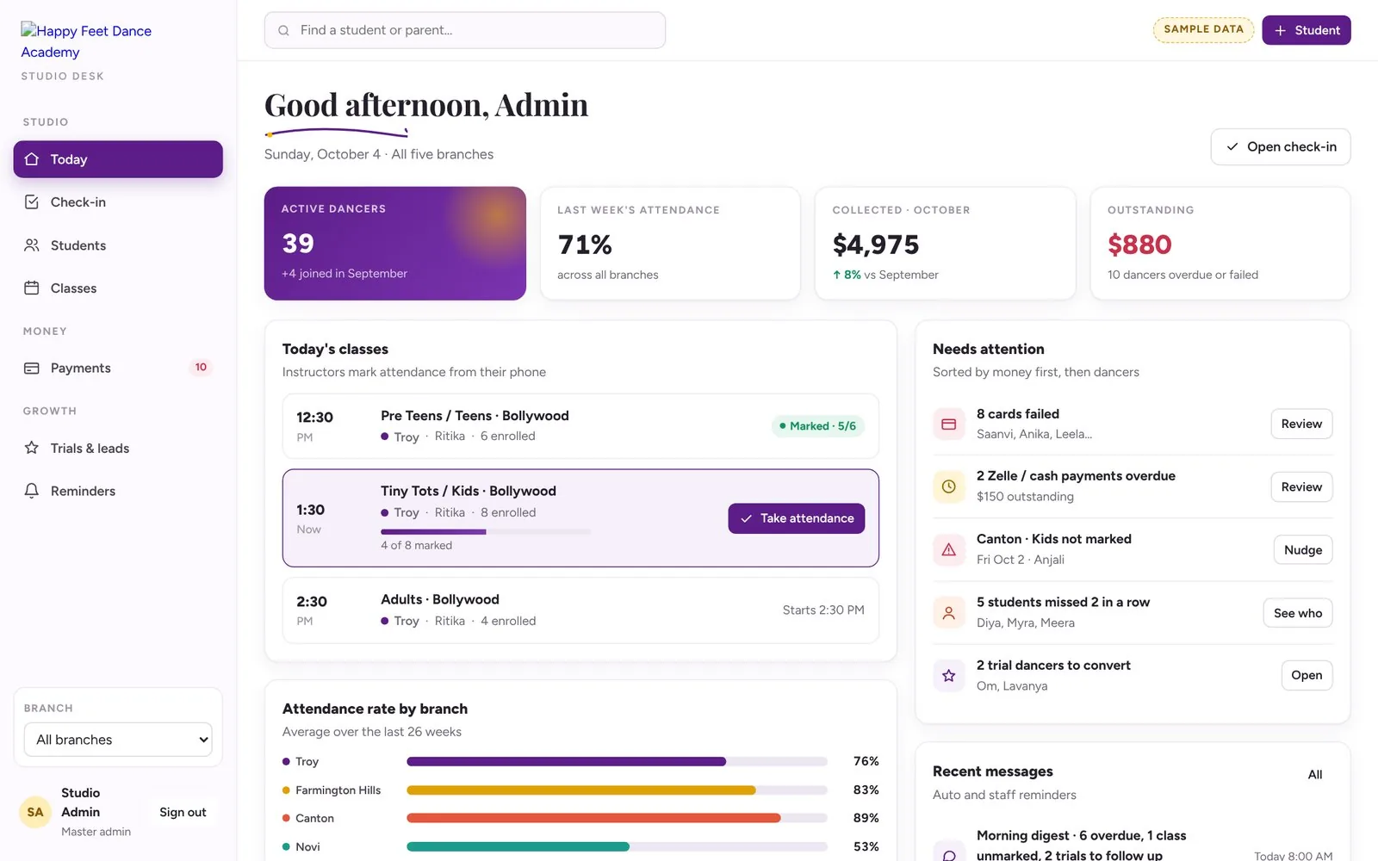
Task: Go to the Today page
Action: click(x=118, y=159)
